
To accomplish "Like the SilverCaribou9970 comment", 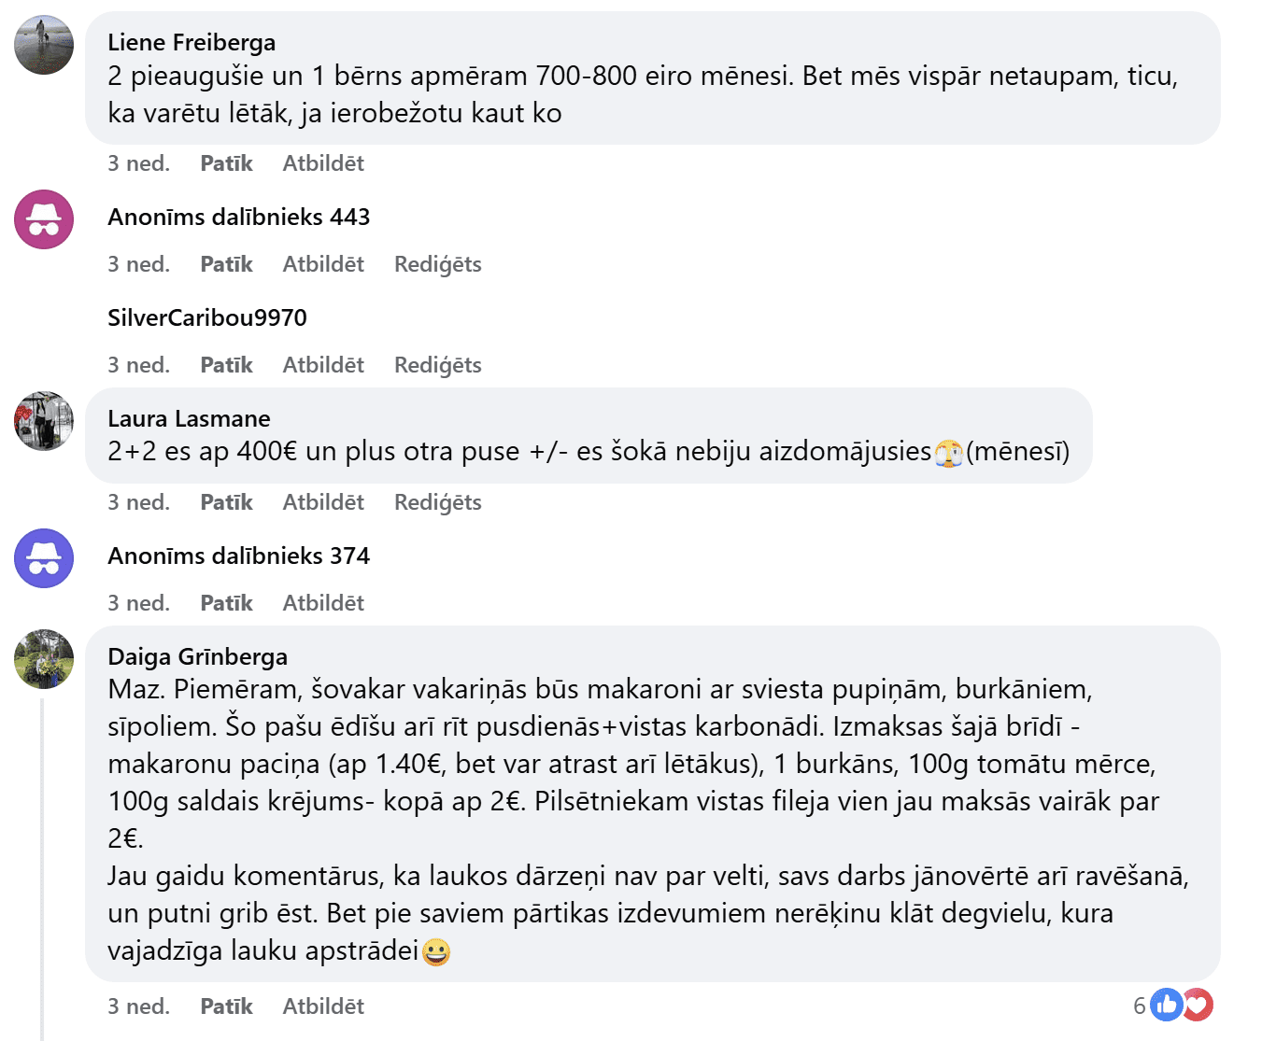I will [x=226, y=365].
